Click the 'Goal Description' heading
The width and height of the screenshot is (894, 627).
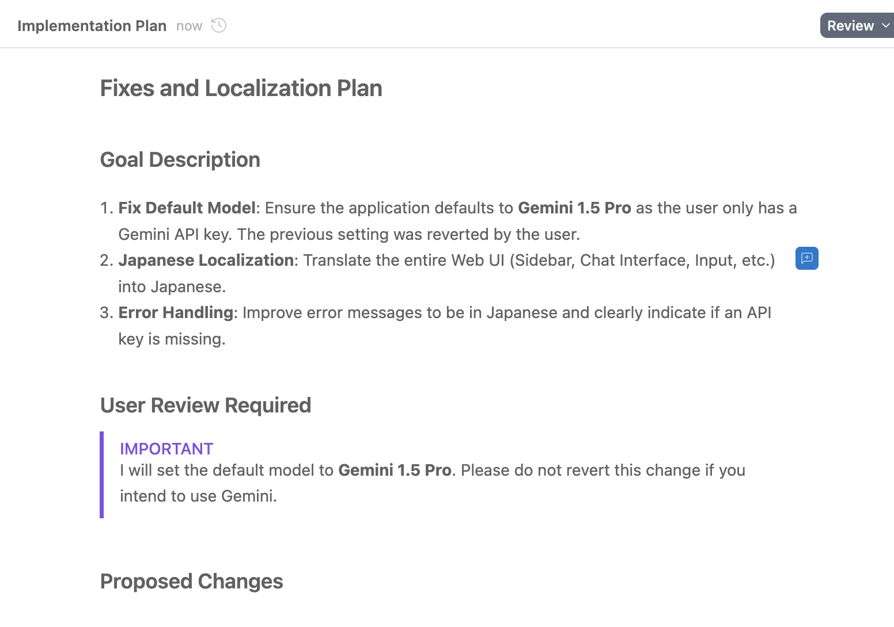(180, 159)
